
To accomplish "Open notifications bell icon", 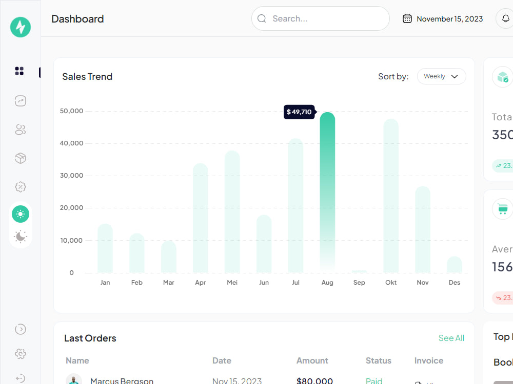I will [x=505, y=18].
